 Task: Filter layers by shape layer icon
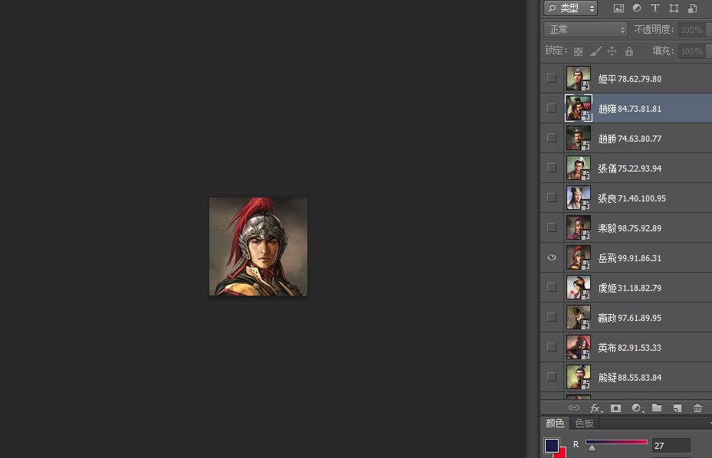[674, 8]
